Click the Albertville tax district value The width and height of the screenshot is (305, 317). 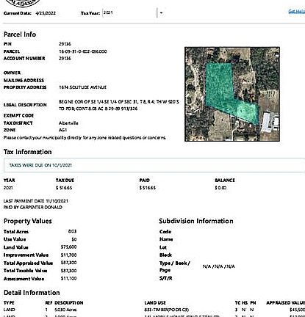(x=68, y=123)
